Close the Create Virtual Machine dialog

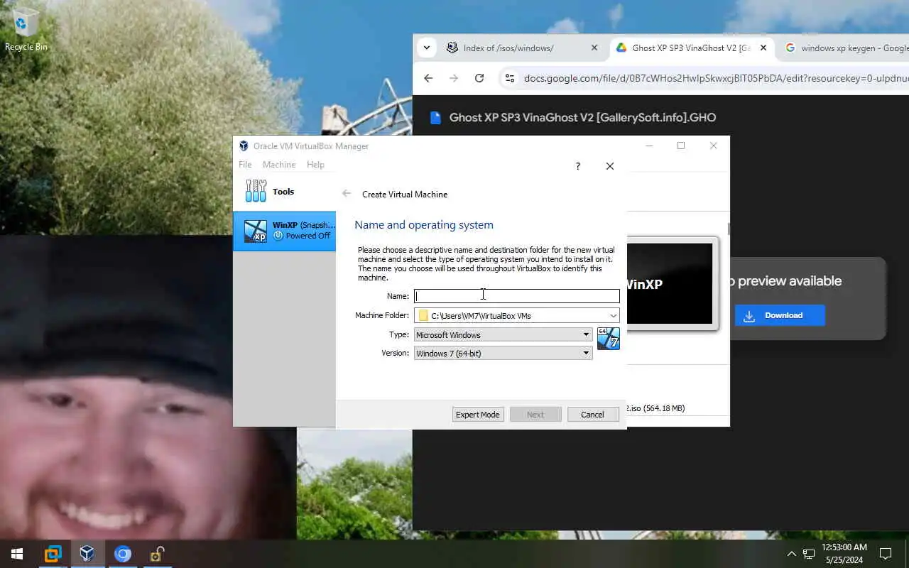point(609,166)
